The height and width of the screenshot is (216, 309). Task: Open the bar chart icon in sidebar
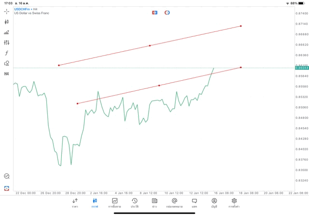point(7,32)
